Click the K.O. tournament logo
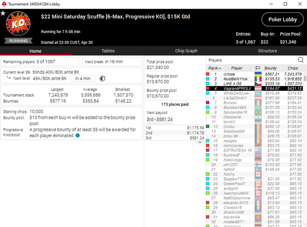 (x=18, y=24)
